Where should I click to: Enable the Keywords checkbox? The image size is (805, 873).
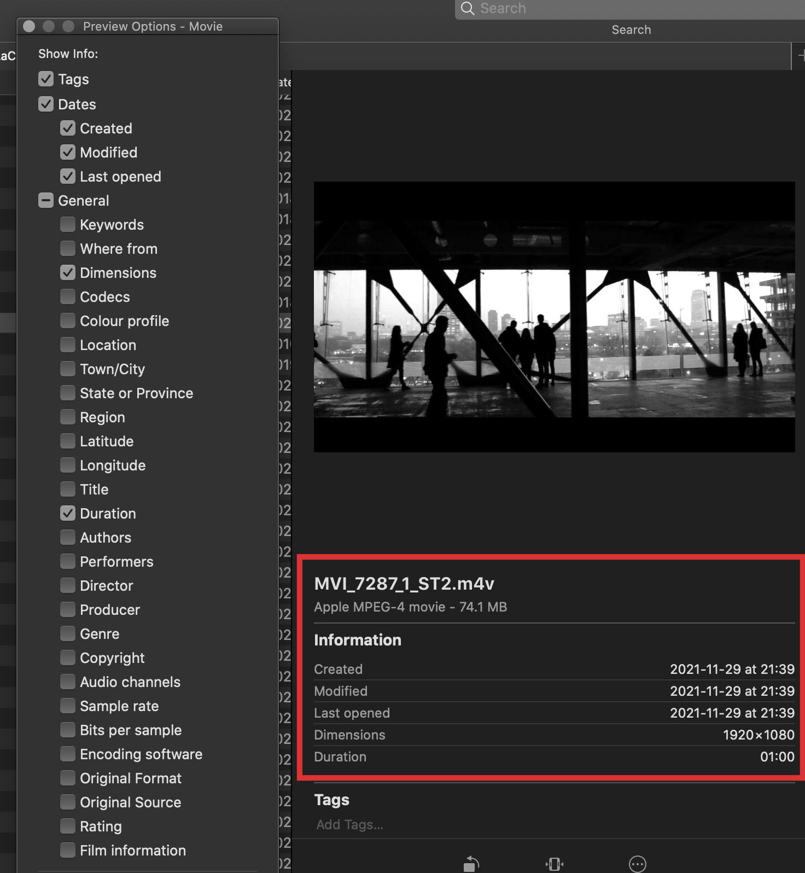tap(68, 224)
